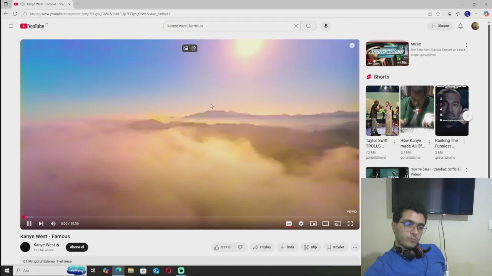Reload the page with the refresh icon

coord(15,14)
